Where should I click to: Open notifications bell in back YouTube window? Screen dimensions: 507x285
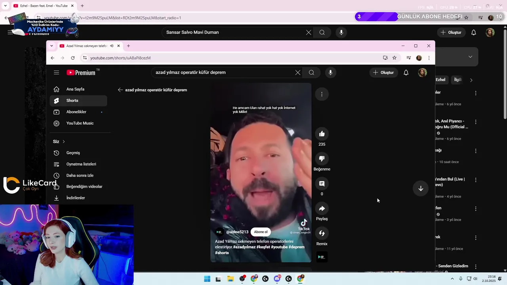click(474, 32)
